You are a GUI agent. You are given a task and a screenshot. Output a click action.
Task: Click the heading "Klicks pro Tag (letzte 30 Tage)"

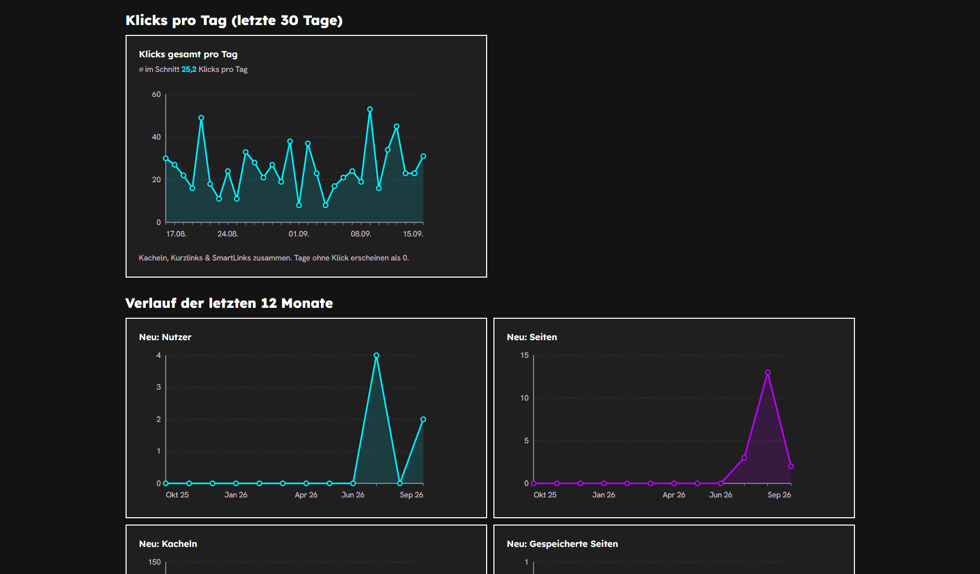234,20
